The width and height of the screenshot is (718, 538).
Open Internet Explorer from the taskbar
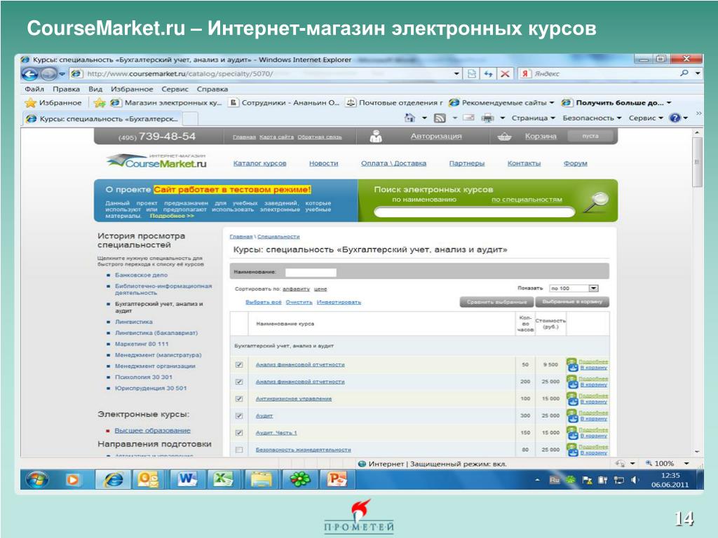click(x=114, y=479)
